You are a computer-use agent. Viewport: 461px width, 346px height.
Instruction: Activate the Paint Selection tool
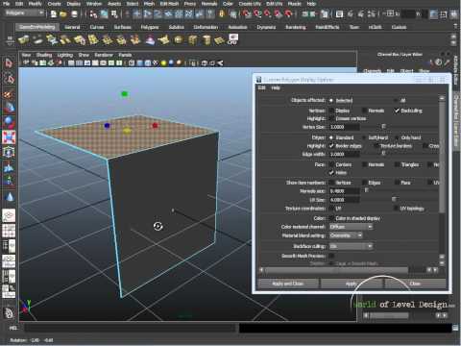[x=9, y=94]
